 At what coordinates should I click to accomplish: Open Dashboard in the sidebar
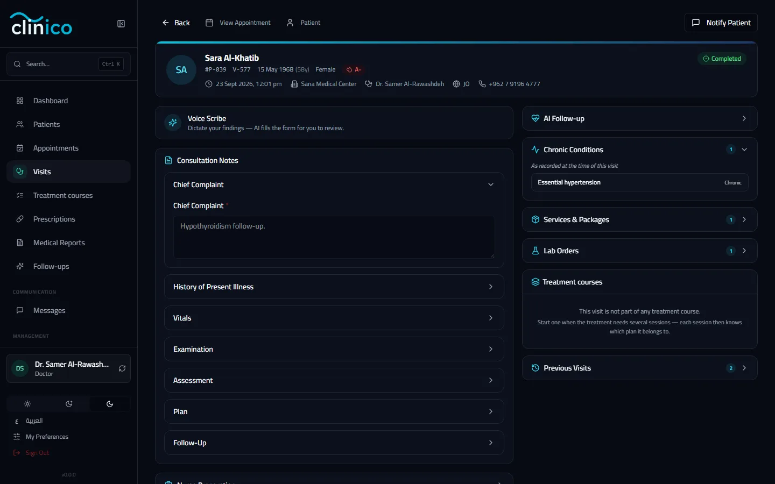pyautogui.click(x=68, y=101)
